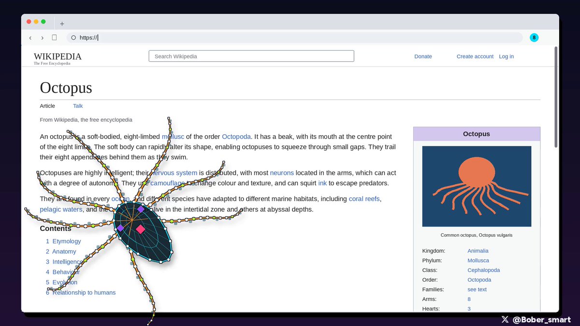Image resolution: width=580 pixels, height=326 pixels.
Task: Select the Article tab
Action: click(47, 106)
